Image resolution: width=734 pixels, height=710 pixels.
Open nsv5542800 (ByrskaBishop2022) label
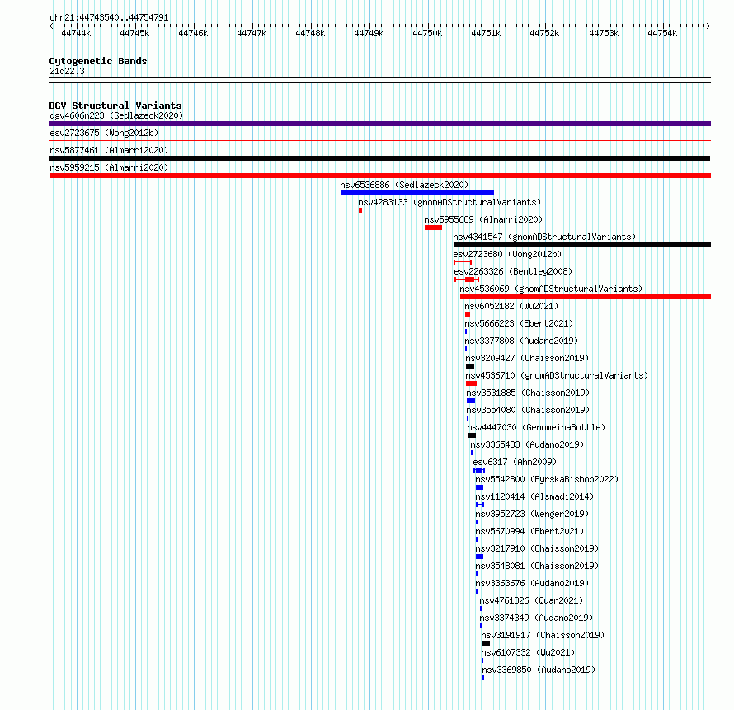547,479
